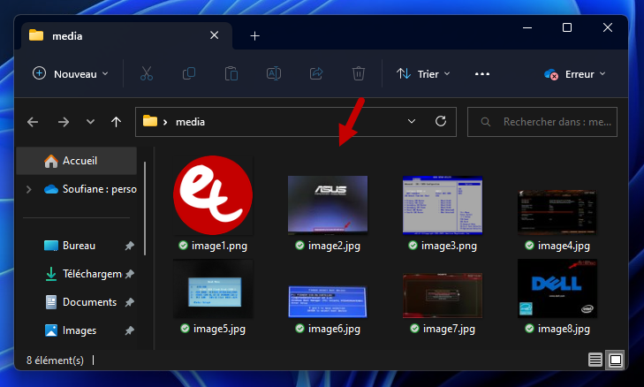The width and height of the screenshot is (644, 387).
Task: Click sync status check on image4.jpg
Action: [529, 246]
